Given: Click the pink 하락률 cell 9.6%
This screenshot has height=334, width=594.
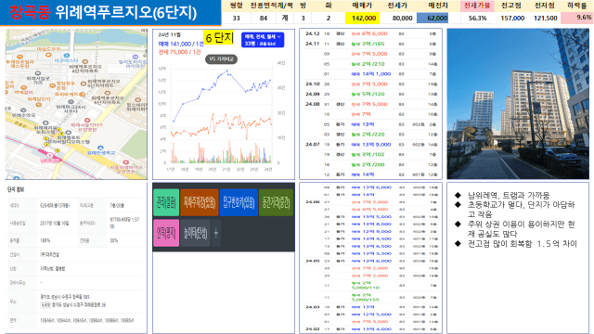Looking at the screenshot, I should (577, 18).
